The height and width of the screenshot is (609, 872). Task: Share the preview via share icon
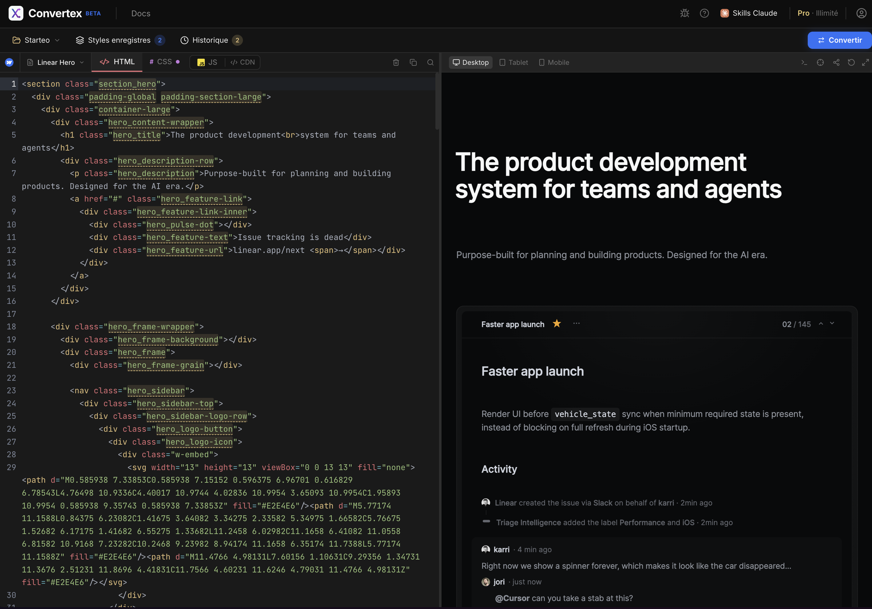coord(836,62)
